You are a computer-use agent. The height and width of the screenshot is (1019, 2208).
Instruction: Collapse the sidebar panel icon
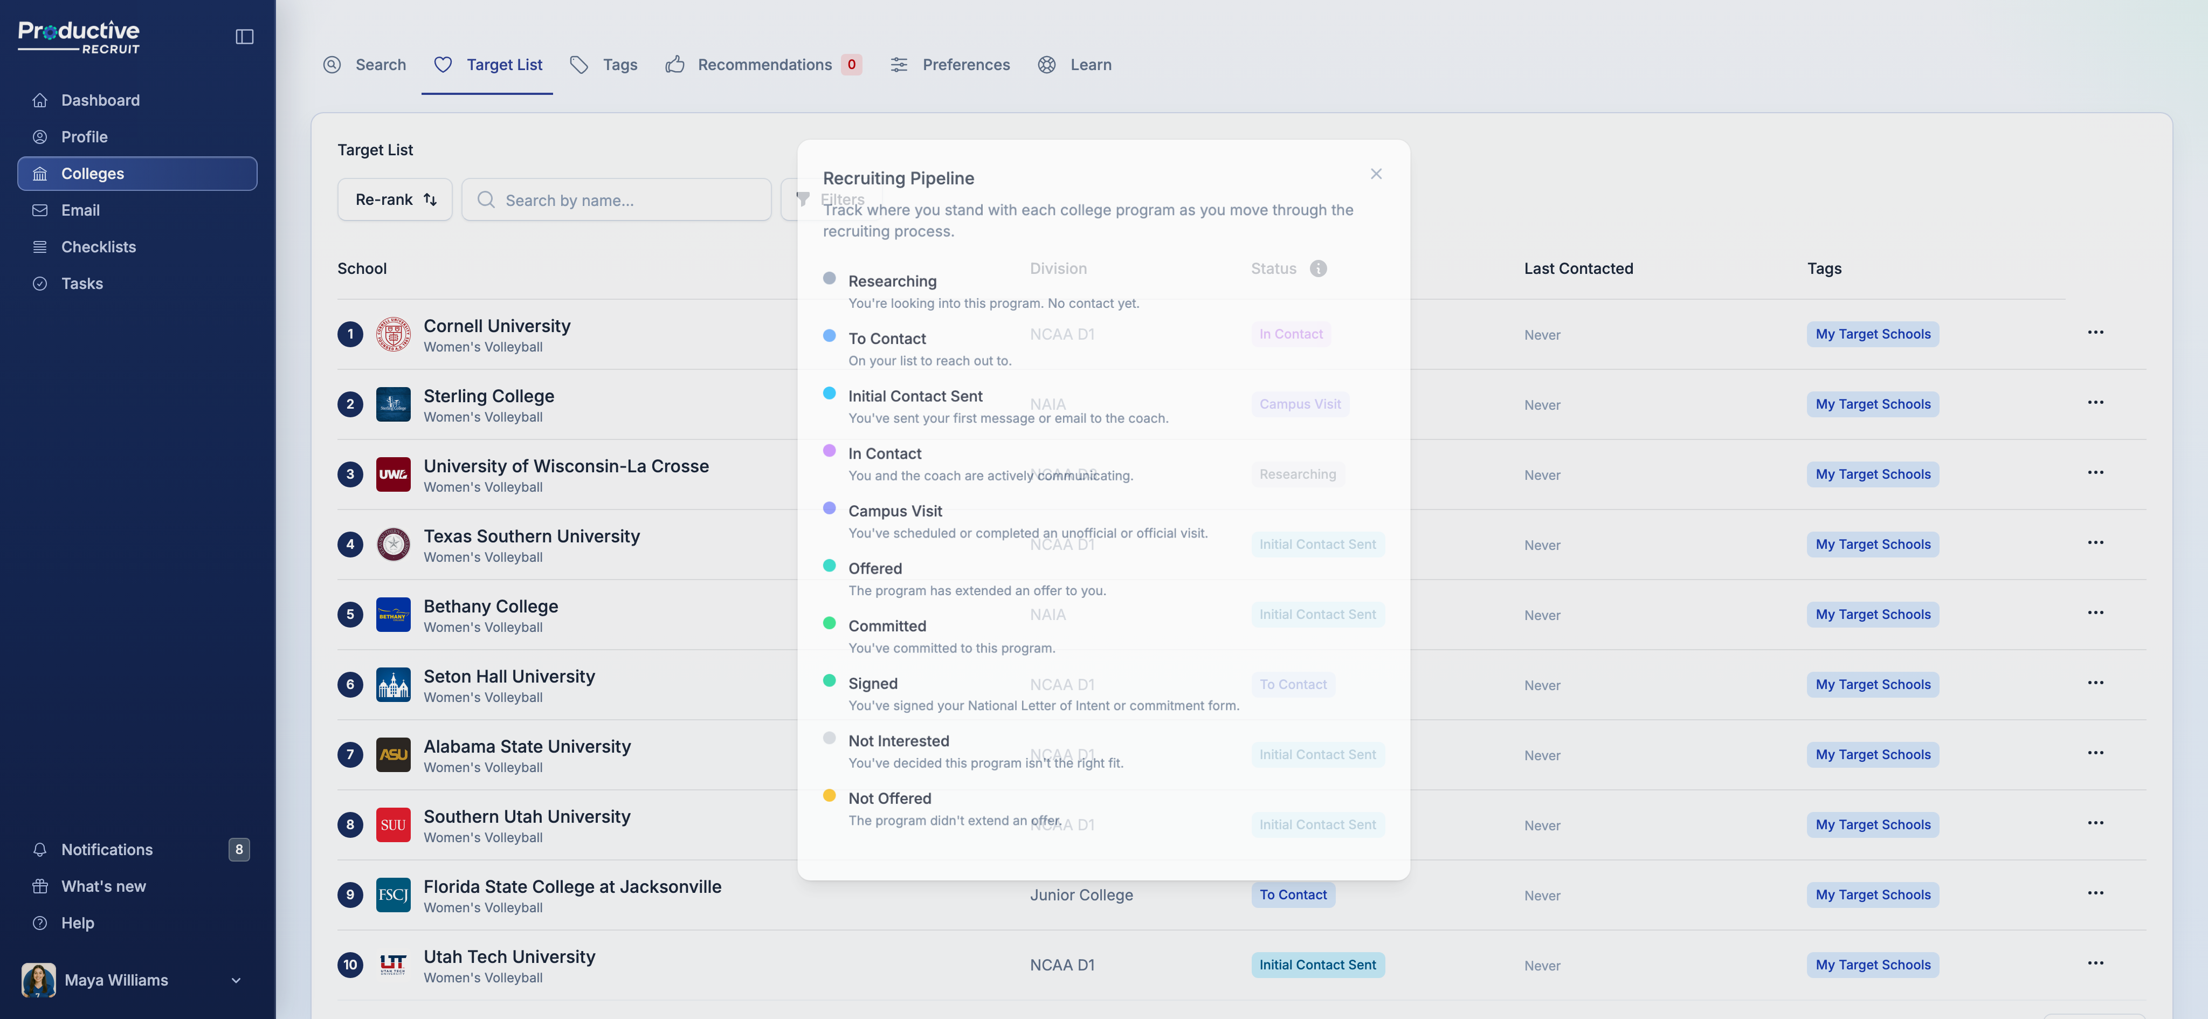244,36
